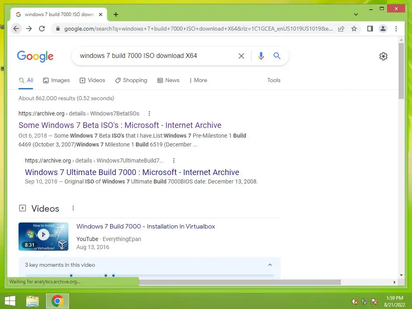Click muted volume tray icon

[x=355, y=301]
